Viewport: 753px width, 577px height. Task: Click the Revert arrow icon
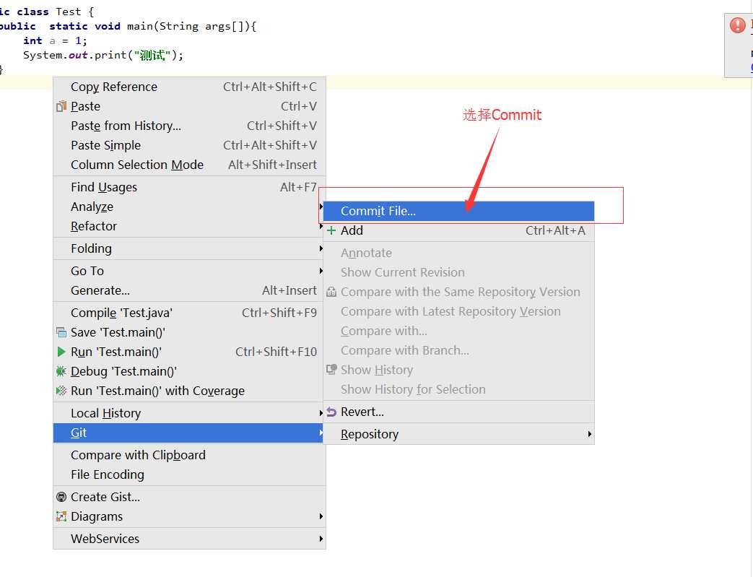[x=331, y=412]
